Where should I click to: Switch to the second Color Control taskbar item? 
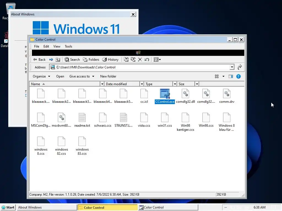pos(168,207)
